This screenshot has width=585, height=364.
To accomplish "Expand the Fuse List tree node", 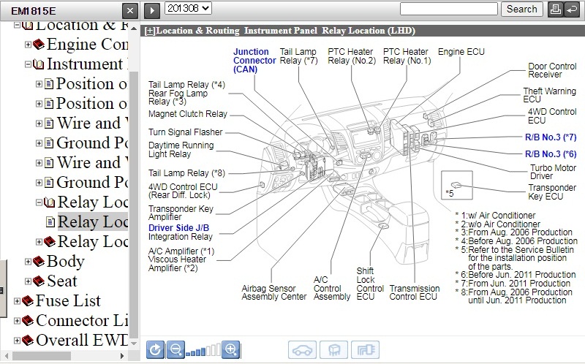I will click(x=18, y=301).
